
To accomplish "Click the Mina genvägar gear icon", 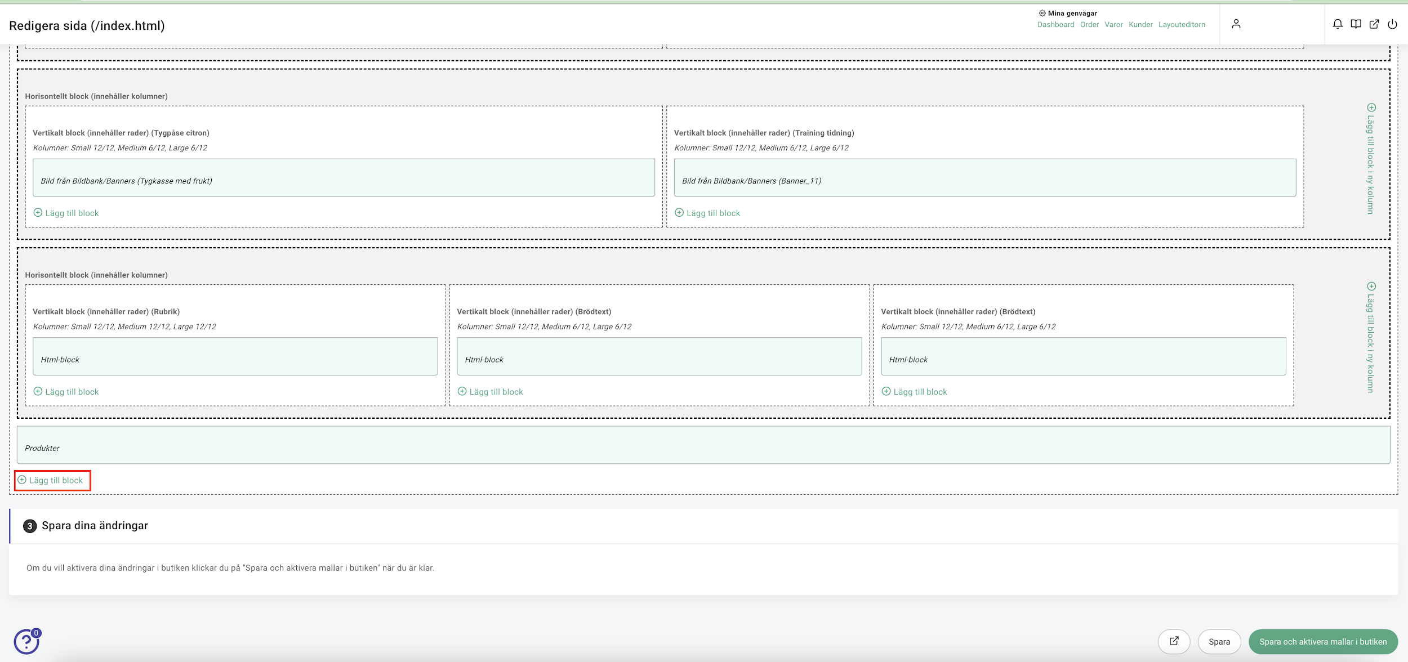I will click(1042, 13).
